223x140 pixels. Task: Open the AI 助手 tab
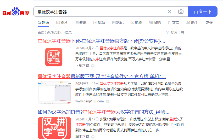[x=192, y=22]
